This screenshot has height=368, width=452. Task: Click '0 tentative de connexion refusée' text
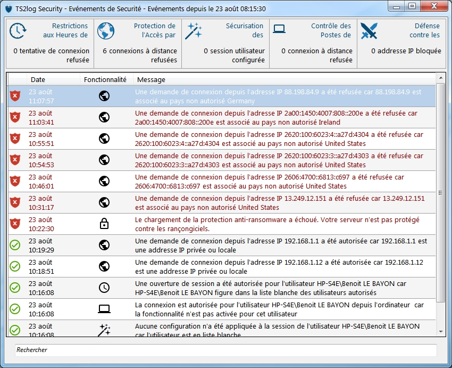pos(51,55)
